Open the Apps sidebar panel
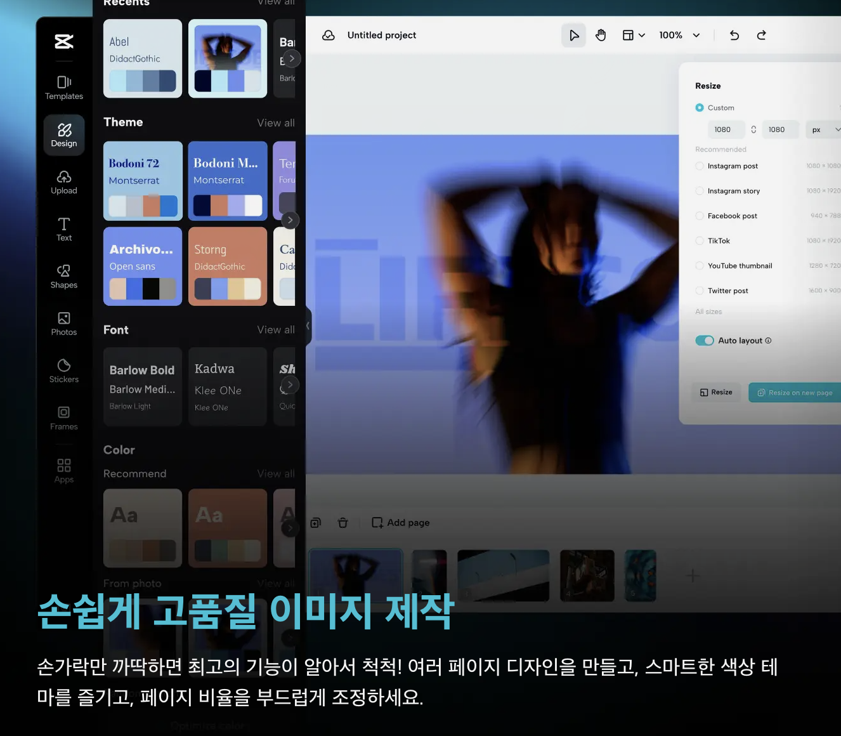This screenshot has height=736, width=841. coord(64,471)
